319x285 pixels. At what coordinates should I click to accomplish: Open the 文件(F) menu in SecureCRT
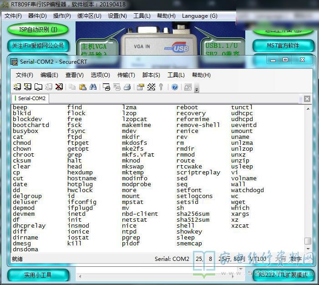[24, 75]
